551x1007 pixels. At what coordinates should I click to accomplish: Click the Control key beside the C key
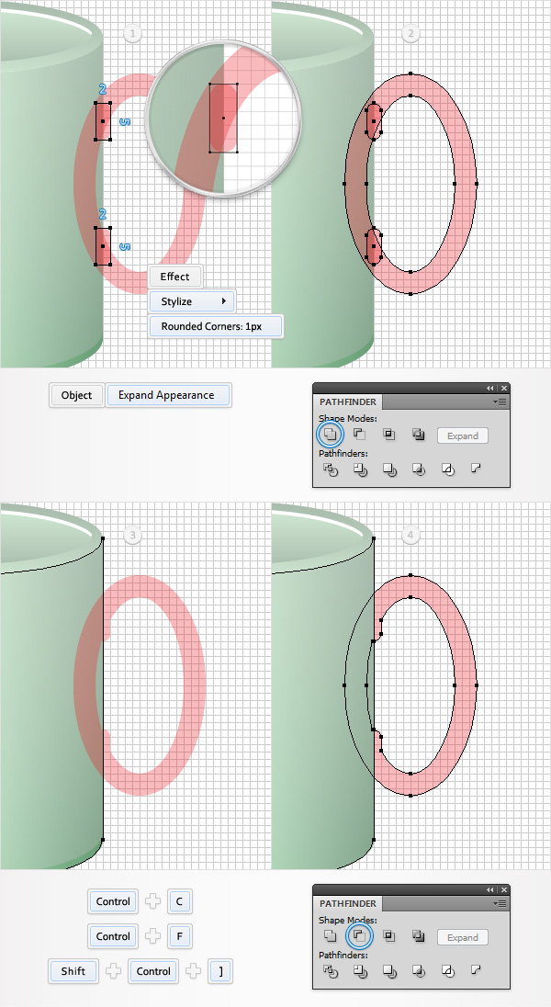[x=113, y=901]
